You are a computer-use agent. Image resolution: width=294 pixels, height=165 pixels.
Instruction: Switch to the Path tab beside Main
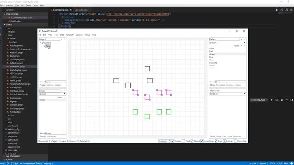pos(217,91)
